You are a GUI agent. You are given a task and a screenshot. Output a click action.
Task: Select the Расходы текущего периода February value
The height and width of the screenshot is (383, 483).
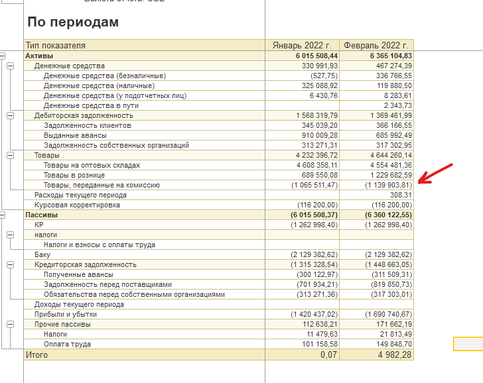pos(376,195)
